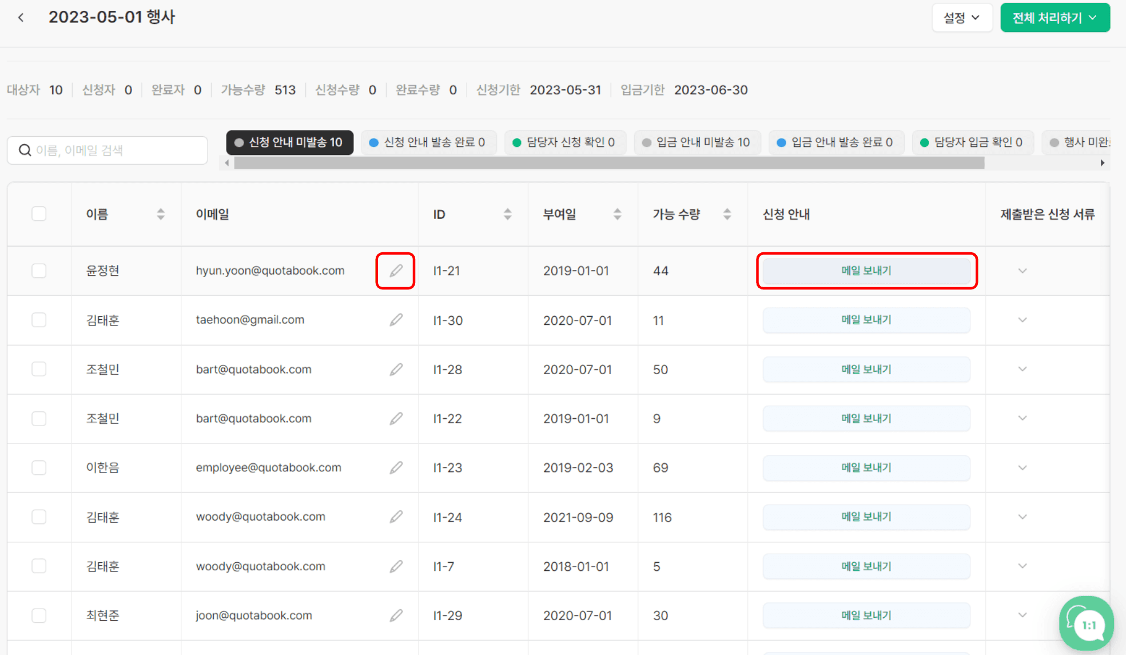Screen dimensions: 1126x655
Task: Edit email for row ID I1-22
Action: (x=396, y=419)
